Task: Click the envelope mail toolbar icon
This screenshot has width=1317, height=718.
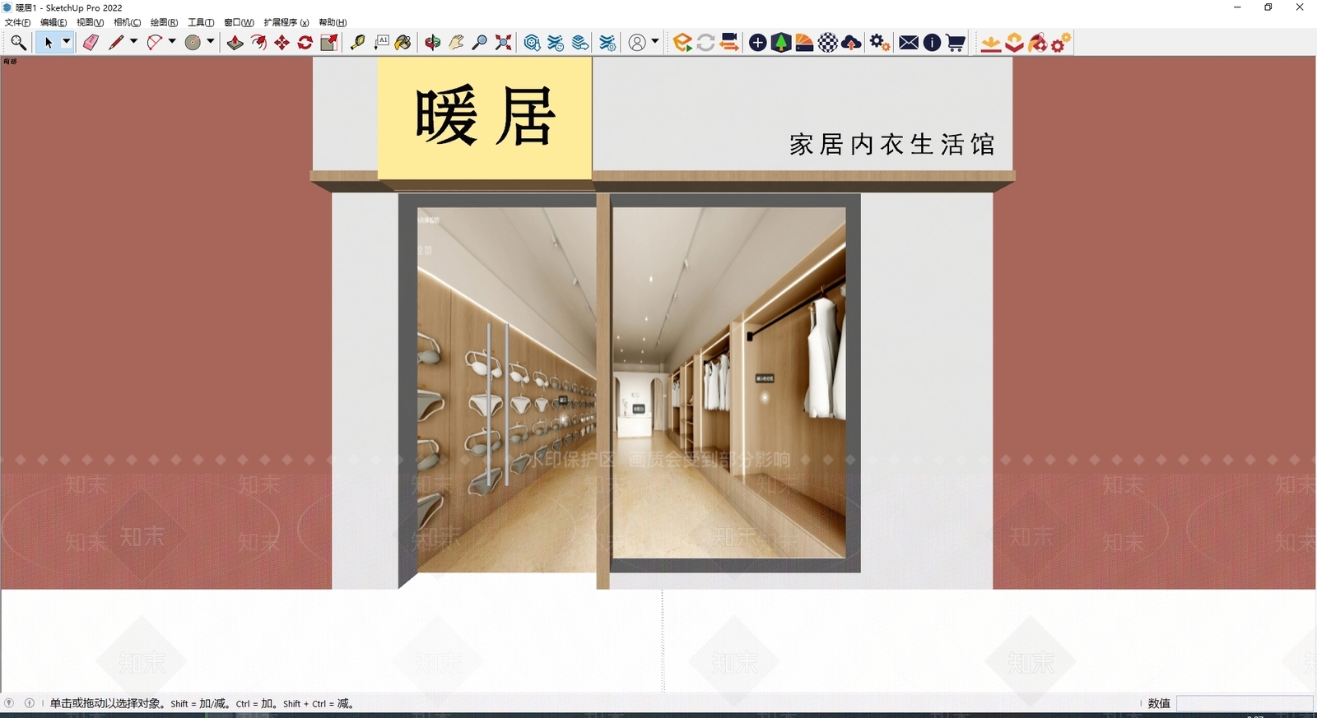Action: (909, 43)
